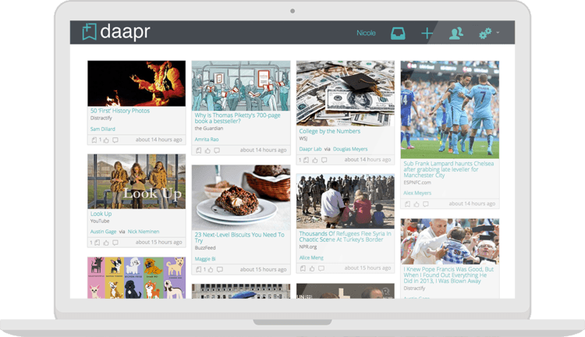The width and height of the screenshot is (585, 337).
Task: Like the 'College by the Numbers' card
Action: click(x=315, y=160)
